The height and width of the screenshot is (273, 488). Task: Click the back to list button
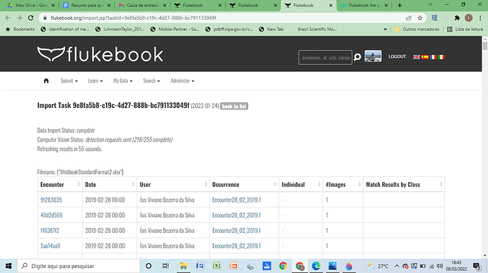point(234,107)
